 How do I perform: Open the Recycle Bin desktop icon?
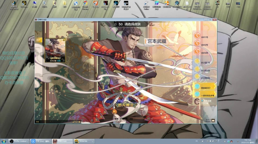(44, 4)
